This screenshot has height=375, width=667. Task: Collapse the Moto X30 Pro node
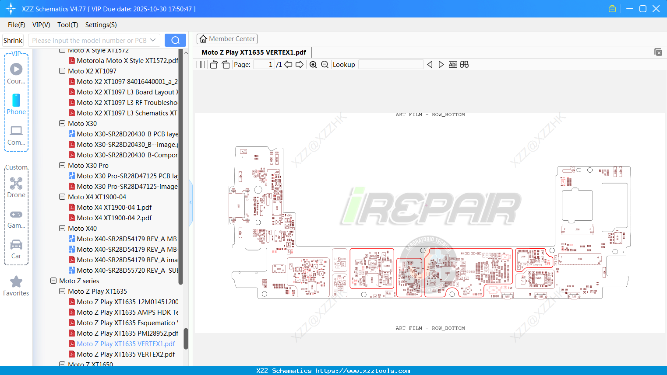pyautogui.click(x=62, y=165)
